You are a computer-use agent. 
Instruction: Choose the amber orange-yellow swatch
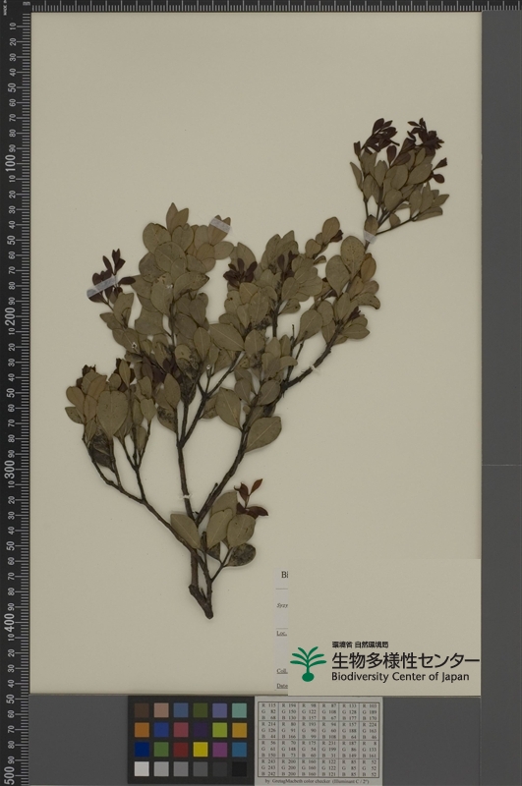239,730
